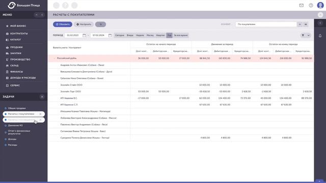Open Финансы in the menu
326x183 pixels.
pos(16,72)
